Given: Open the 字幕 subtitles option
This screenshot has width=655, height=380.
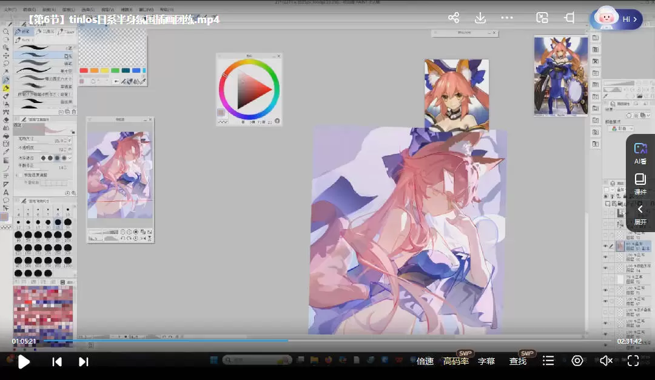Looking at the screenshot, I should pyautogui.click(x=486, y=361).
